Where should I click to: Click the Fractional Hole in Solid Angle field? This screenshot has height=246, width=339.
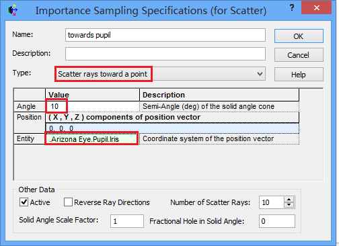click(277, 221)
